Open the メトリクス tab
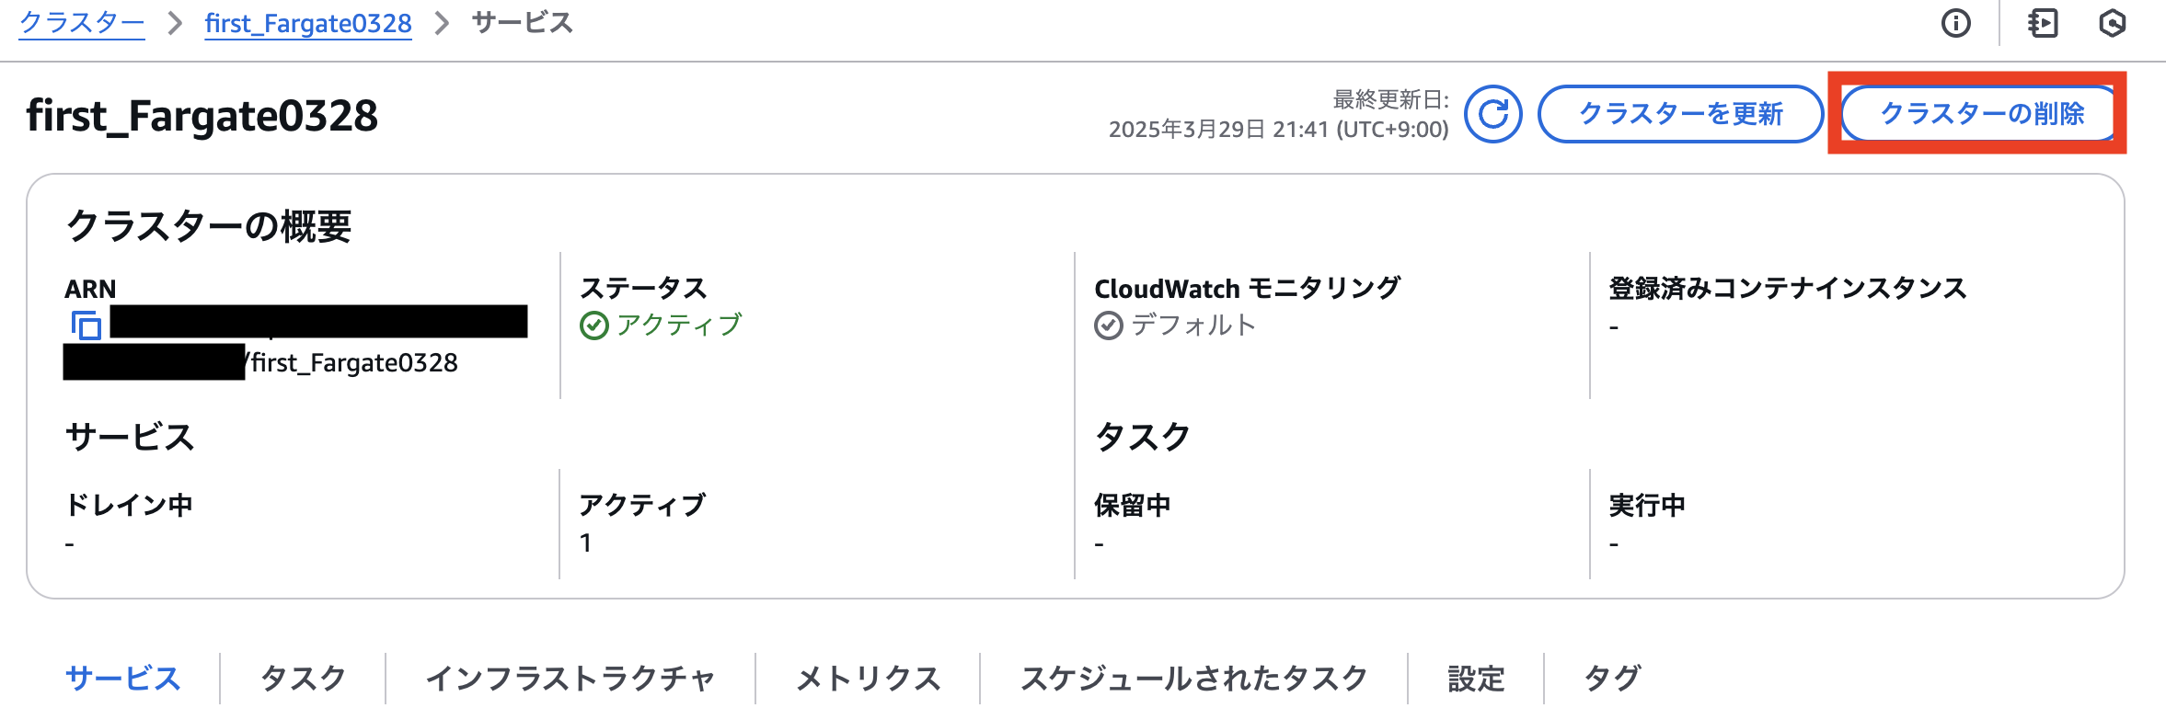This screenshot has height=708, width=2166. tap(868, 678)
